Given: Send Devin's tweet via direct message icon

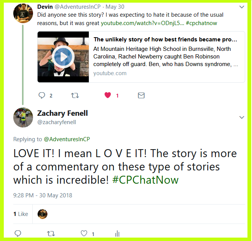Looking at the screenshot, I should (x=141, y=95).
